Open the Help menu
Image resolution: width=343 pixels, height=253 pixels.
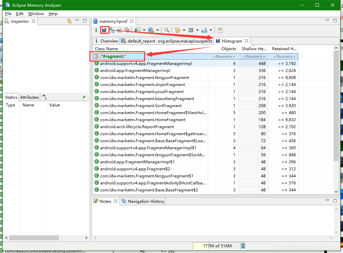coord(53,13)
